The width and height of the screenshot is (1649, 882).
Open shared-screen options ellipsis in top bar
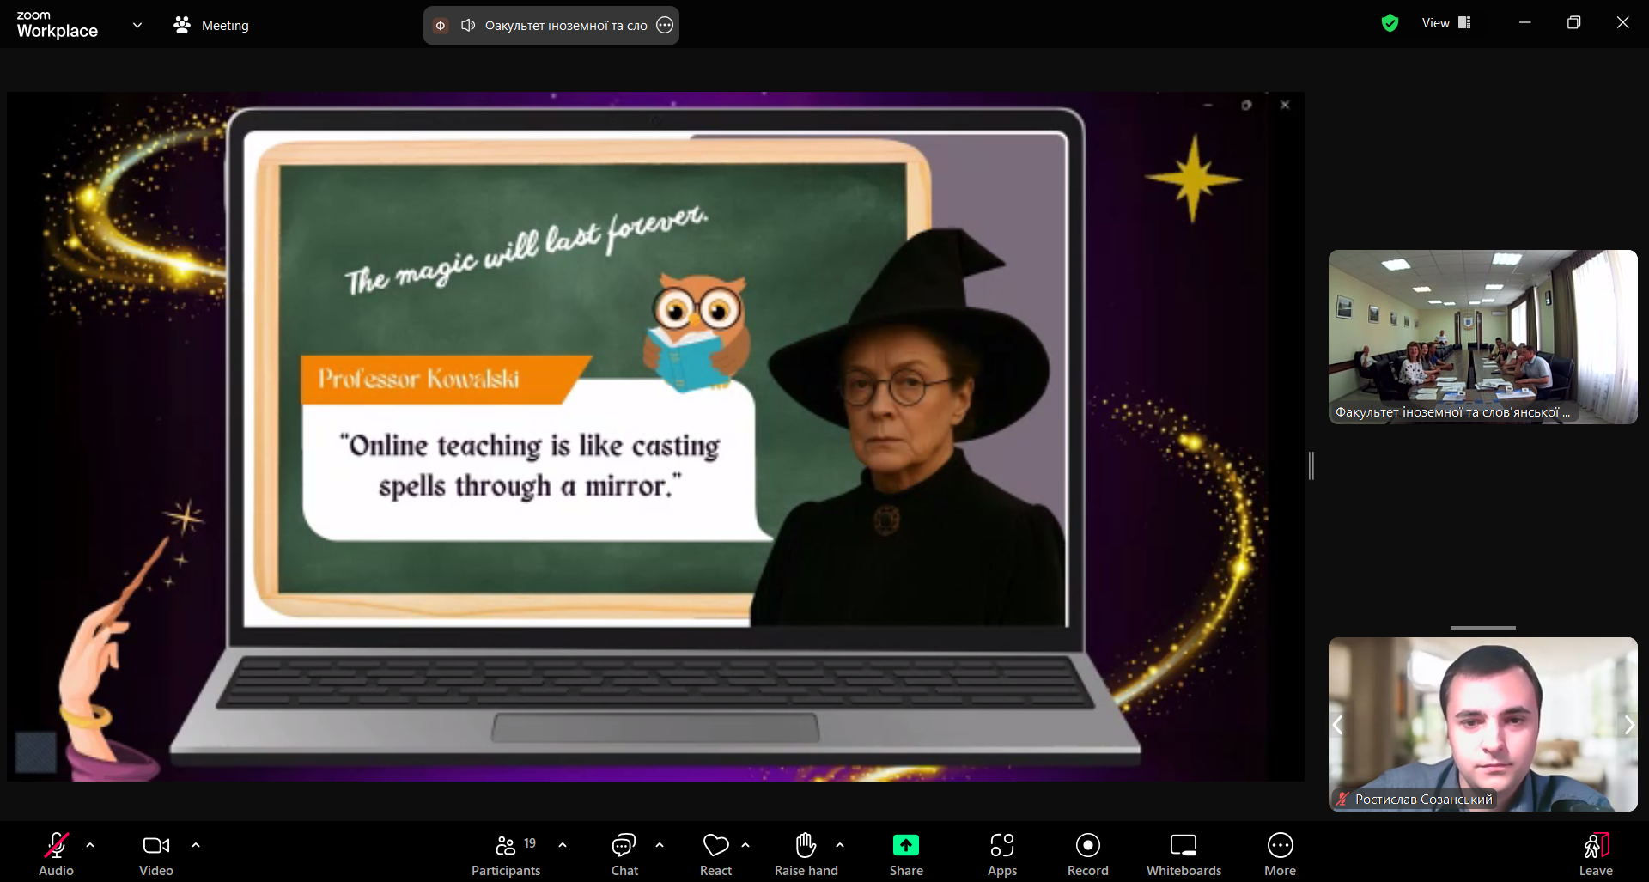(665, 25)
